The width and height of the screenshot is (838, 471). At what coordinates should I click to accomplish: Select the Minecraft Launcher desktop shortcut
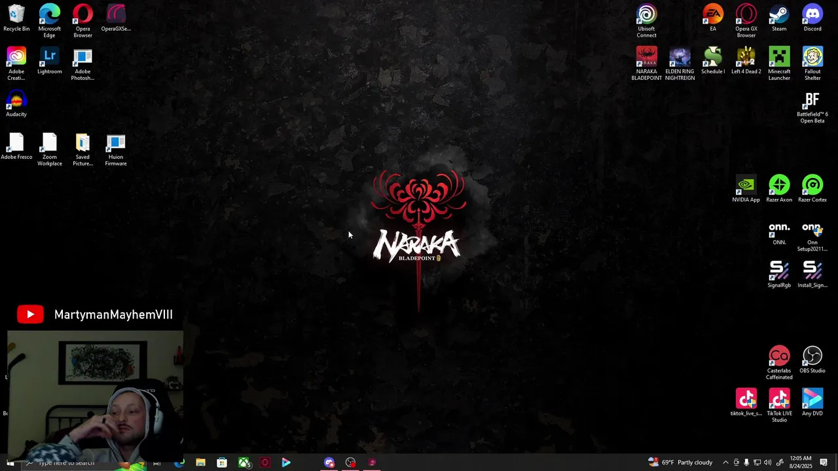779,64
